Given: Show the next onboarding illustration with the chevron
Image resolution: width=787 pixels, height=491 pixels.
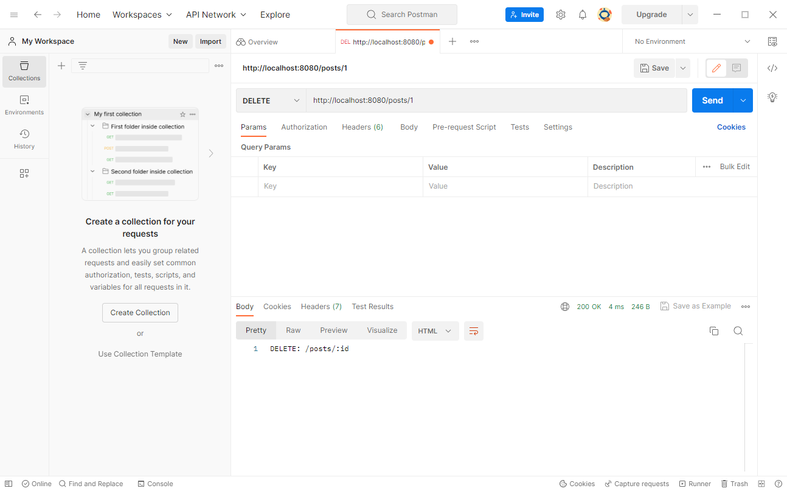Looking at the screenshot, I should [x=211, y=153].
